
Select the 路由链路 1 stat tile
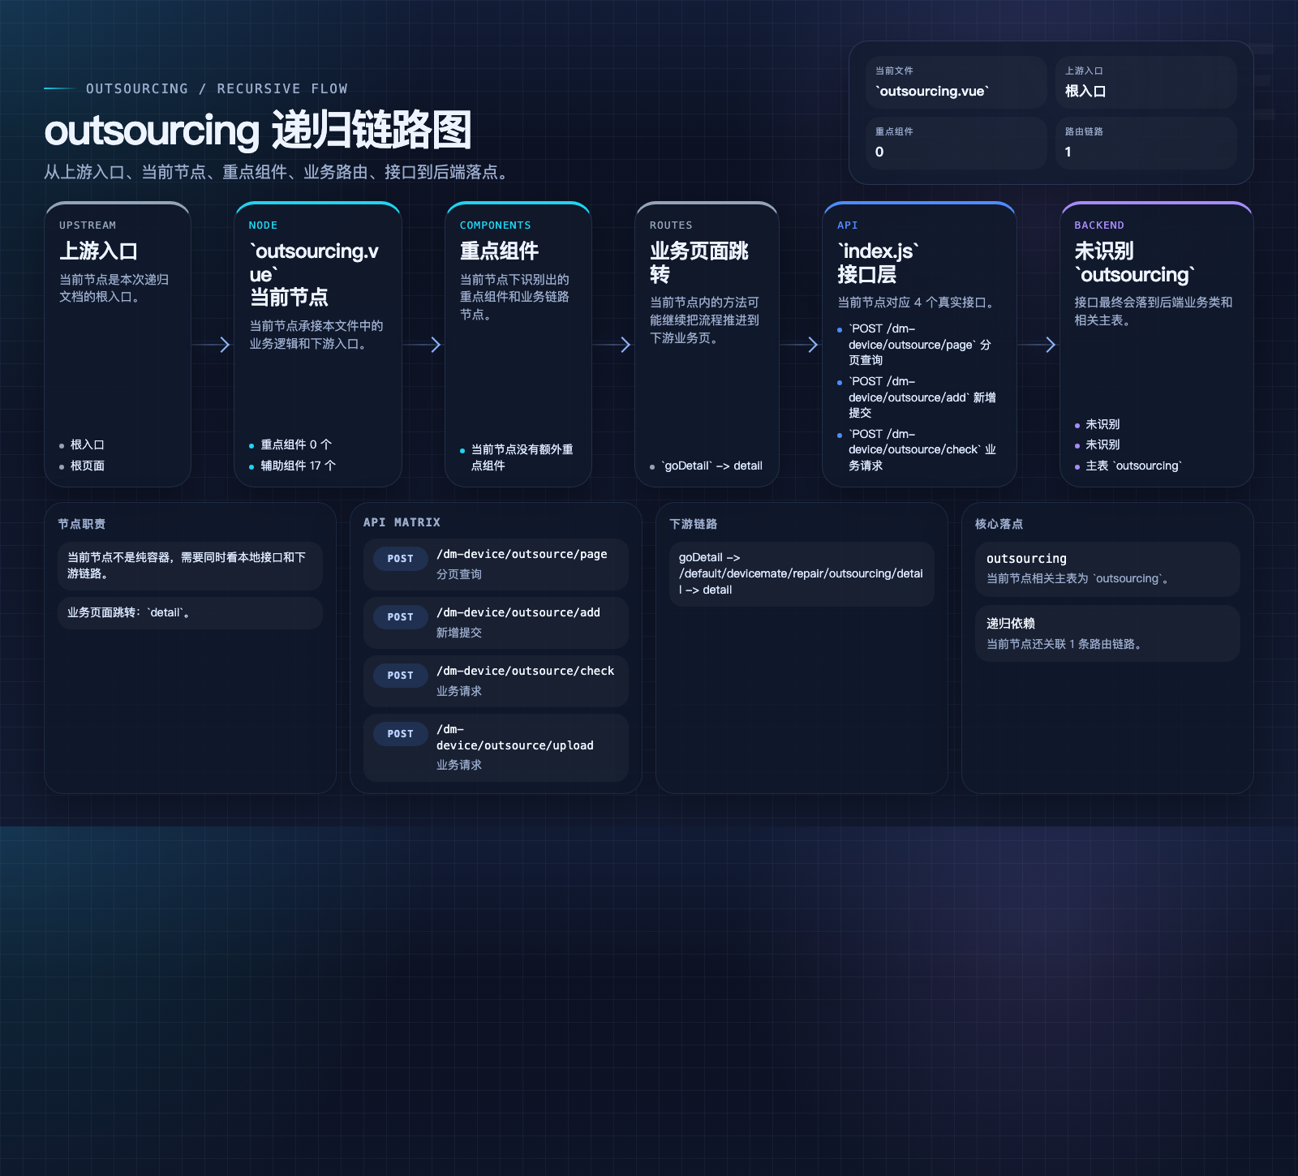point(1145,143)
